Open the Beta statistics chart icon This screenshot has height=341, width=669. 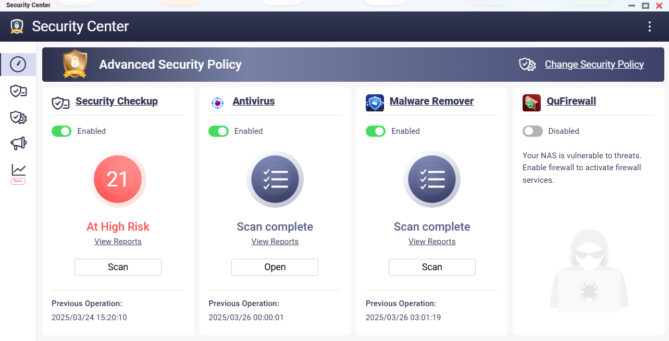coord(18,173)
